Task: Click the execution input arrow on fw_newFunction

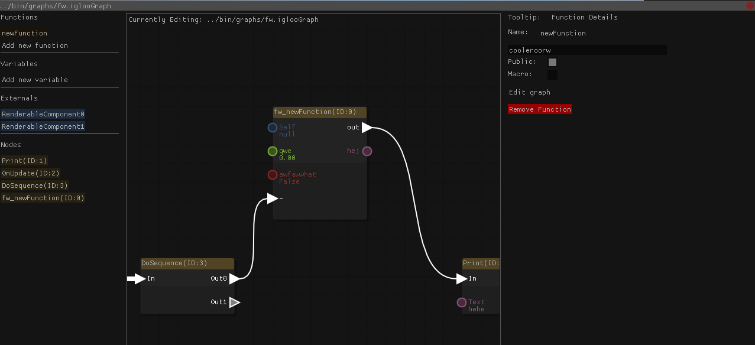Action: [273, 198]
